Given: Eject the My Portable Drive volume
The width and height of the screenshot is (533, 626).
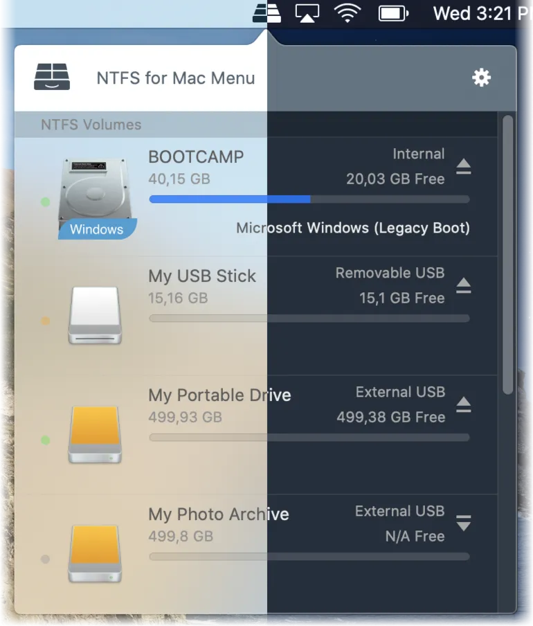Looking at the screenshot, I should tap(464, 404).
